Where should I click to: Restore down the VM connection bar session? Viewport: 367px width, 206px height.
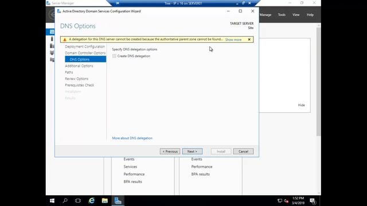(x=243, y=3)
